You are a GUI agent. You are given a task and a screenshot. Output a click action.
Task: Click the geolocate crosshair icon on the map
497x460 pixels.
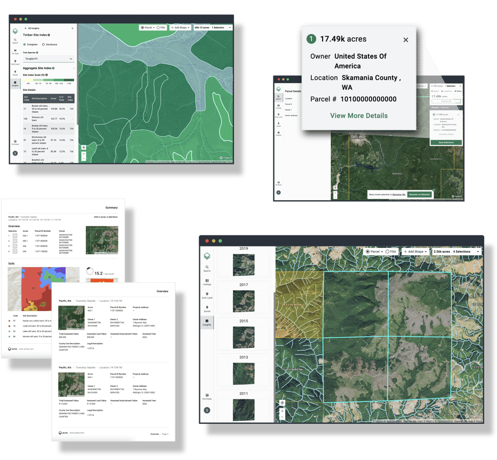pos(84,147)
